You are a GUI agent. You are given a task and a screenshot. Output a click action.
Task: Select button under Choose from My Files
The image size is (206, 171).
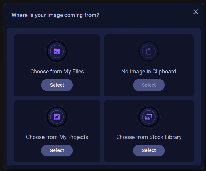click(57, 85)
